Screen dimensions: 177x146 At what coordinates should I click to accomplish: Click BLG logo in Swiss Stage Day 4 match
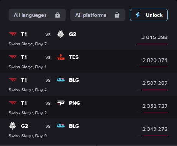click(x=61, y=80)
